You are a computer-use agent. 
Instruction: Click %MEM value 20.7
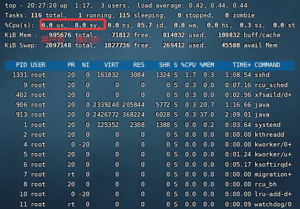[207, 105]
